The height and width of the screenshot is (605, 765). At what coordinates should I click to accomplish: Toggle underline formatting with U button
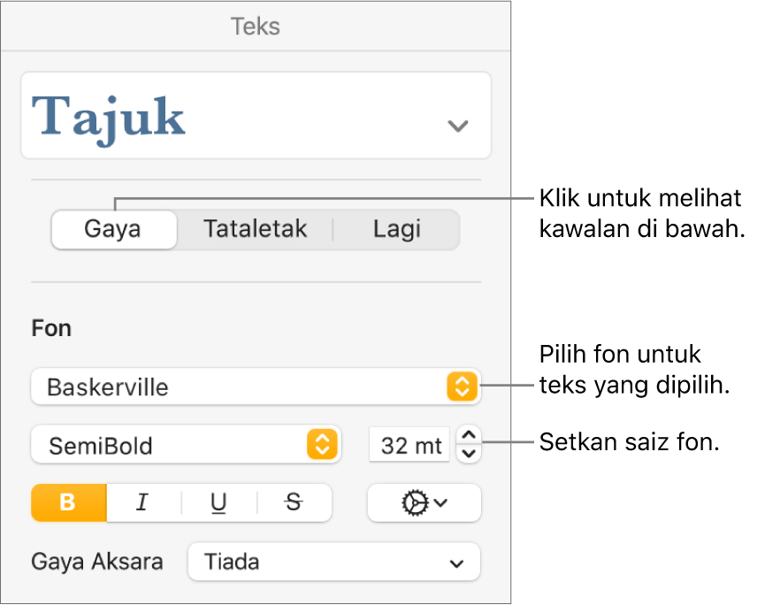tap(219, 502)
